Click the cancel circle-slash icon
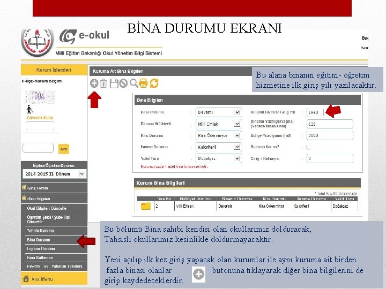The height and width of the screenshot is (289, 386). coord(123,83)
